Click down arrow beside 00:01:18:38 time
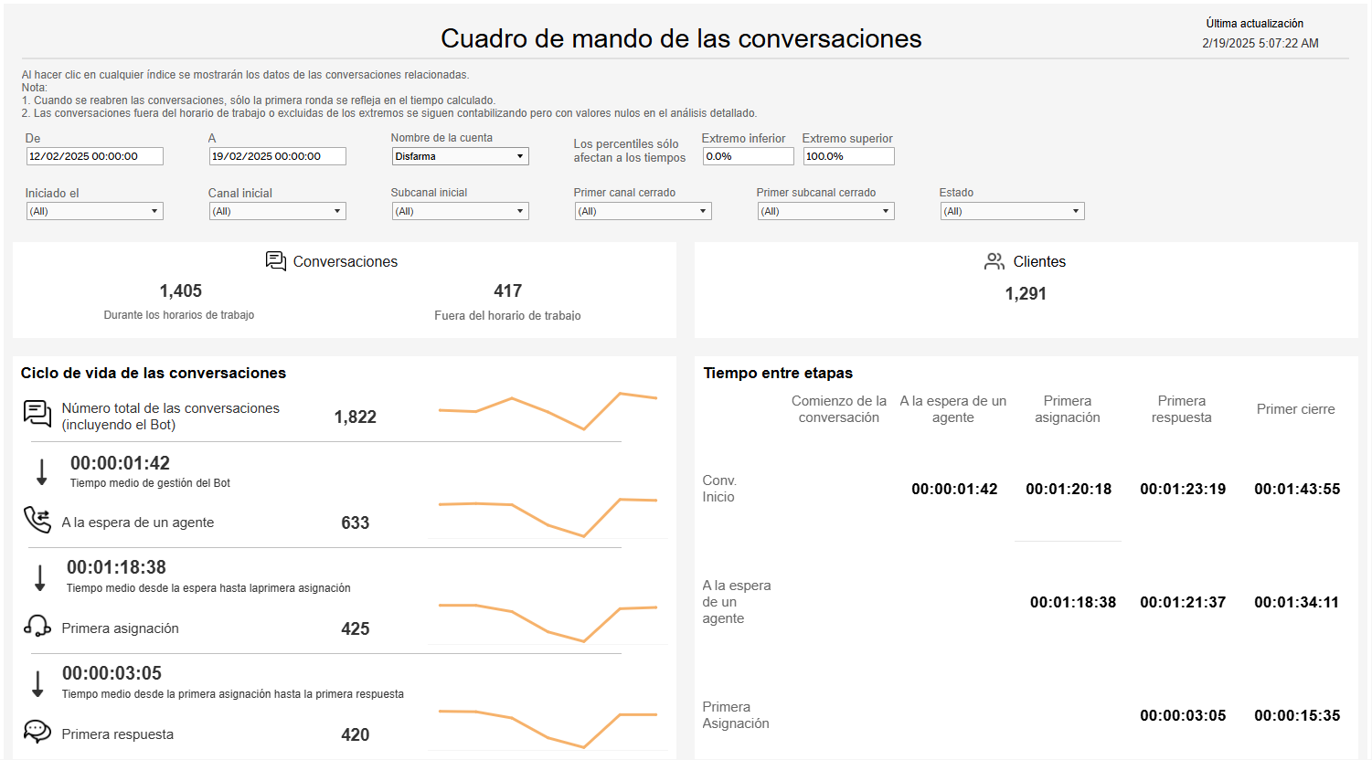The width and height of the screenshot is (1372, 760). tap(40, 578)
